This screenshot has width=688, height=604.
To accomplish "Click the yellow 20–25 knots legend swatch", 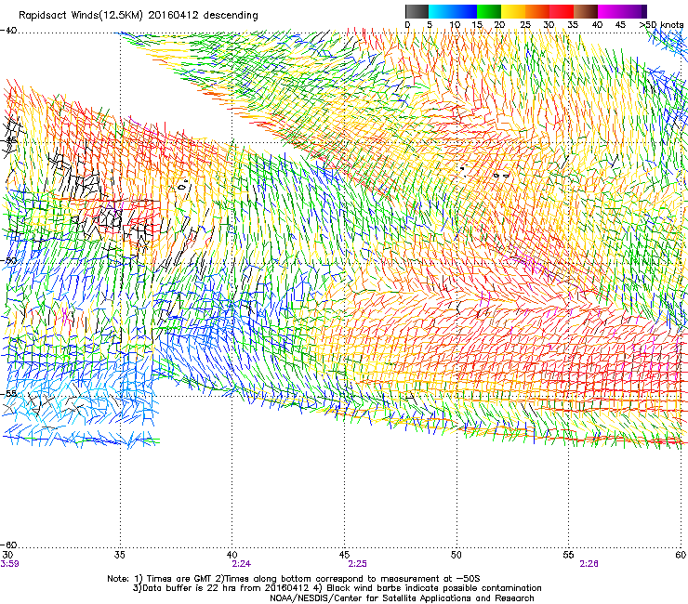I will (x=513, y=11).
